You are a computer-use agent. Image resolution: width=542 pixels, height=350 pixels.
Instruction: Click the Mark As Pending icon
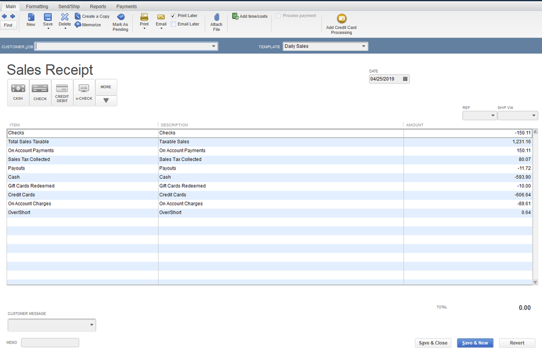121,17
